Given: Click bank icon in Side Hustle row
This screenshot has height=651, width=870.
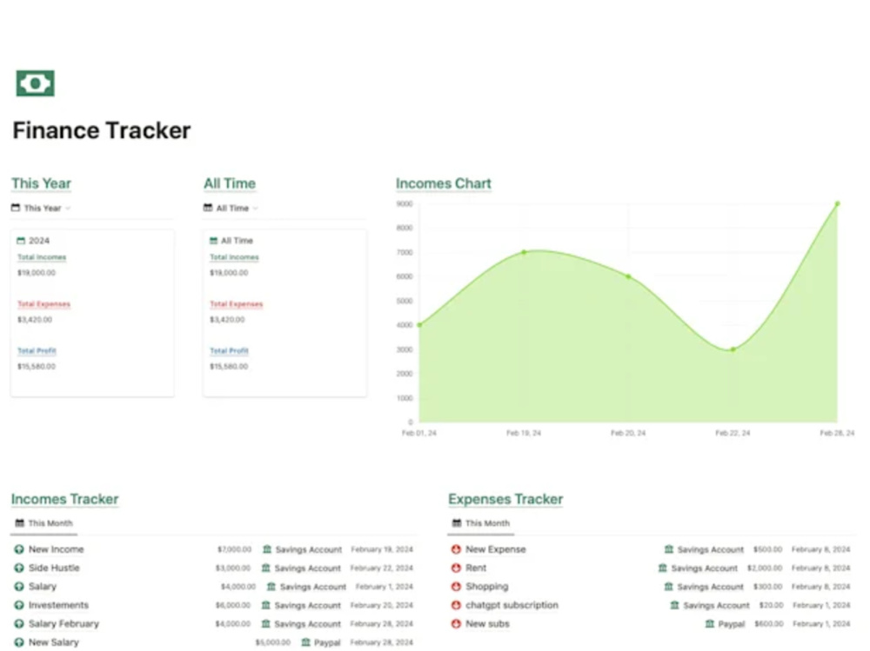Looking at the screenshot, I should click(x=265, y=568).
